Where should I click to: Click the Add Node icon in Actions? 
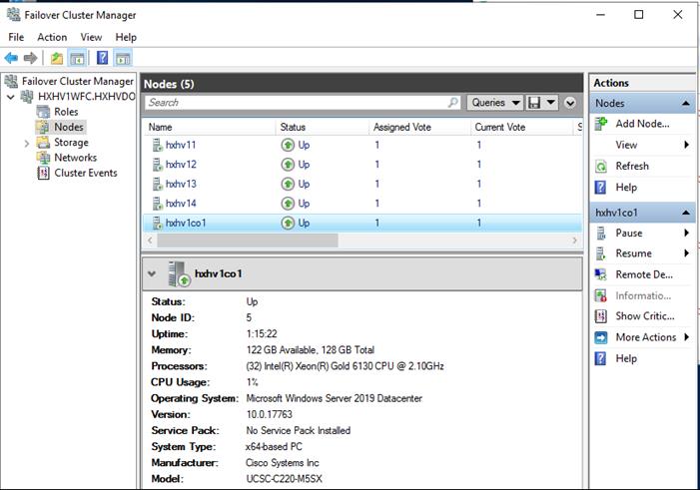[x=601, y=124]
